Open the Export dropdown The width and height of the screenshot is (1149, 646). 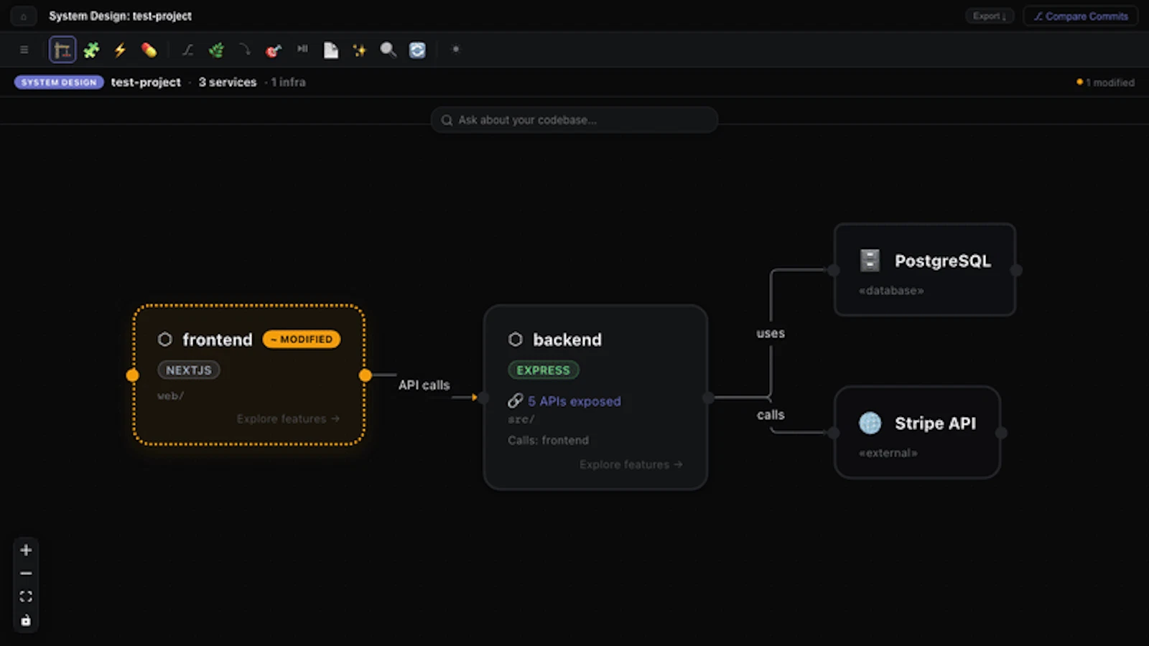click(990, 16)
